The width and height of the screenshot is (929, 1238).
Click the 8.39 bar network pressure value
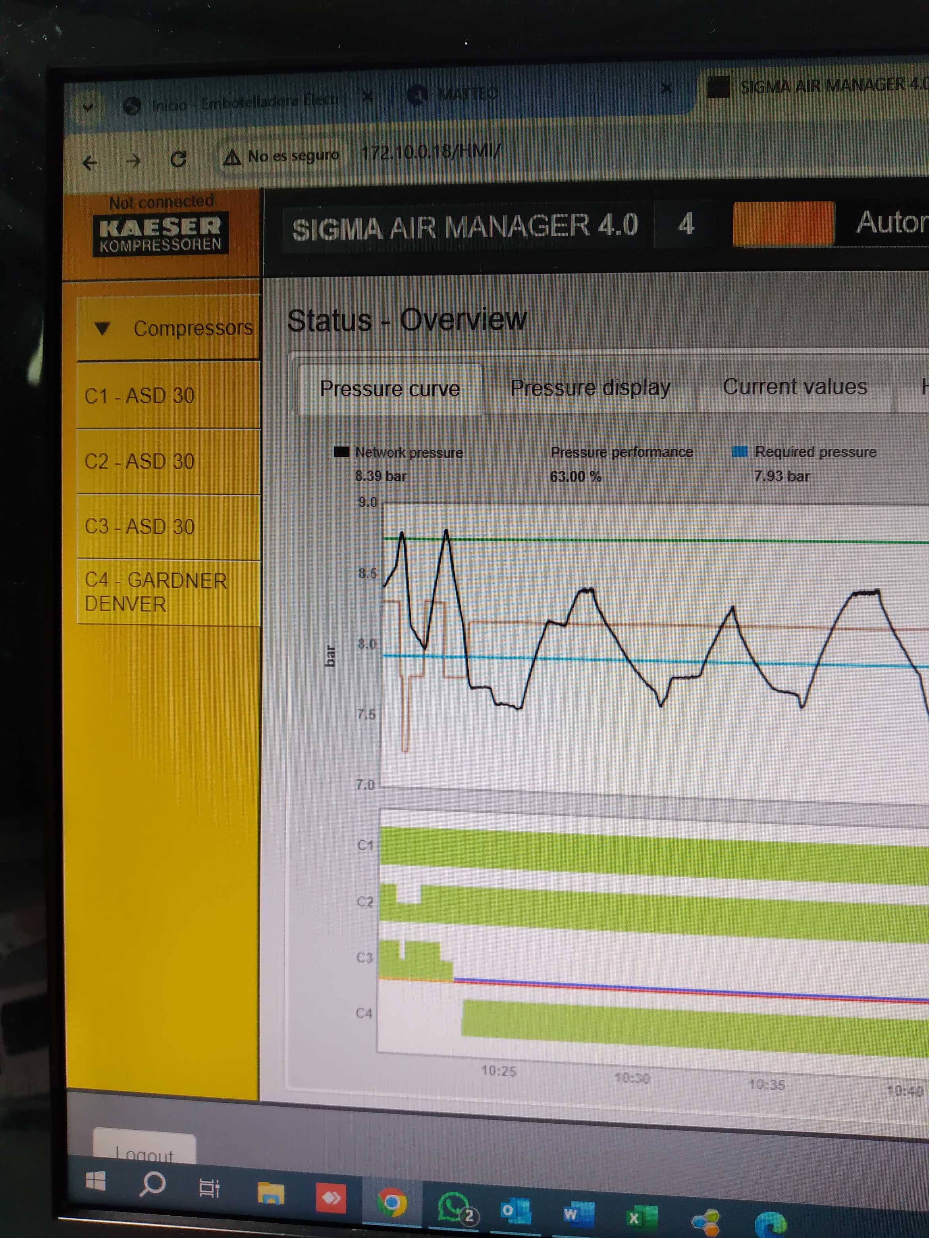click(381, 476)
